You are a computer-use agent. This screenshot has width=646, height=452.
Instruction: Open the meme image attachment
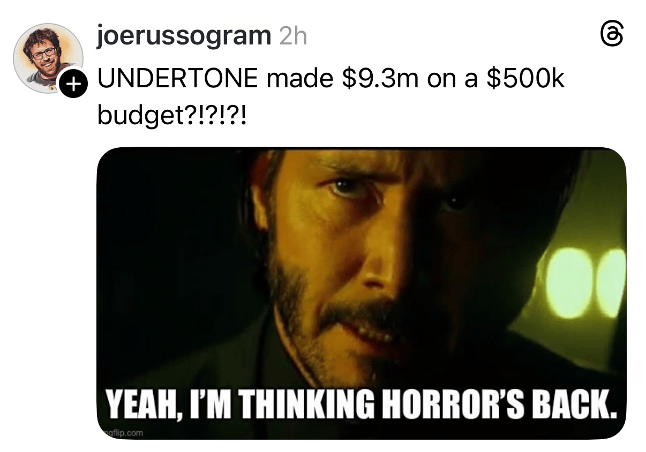click(362, 293)
